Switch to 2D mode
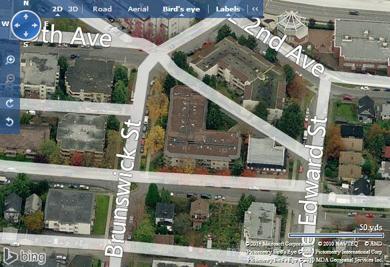The height and width of the screenshot is (267, 390). [x=57, y=9]
